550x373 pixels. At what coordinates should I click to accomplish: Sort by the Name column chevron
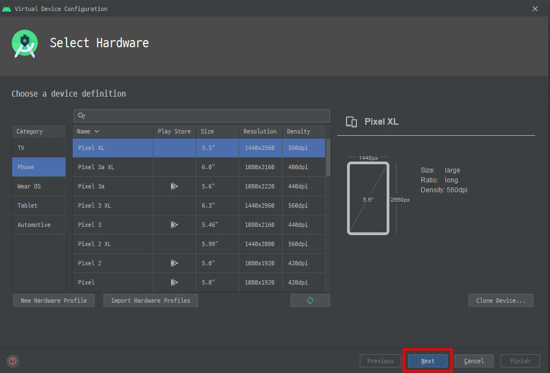97,131
